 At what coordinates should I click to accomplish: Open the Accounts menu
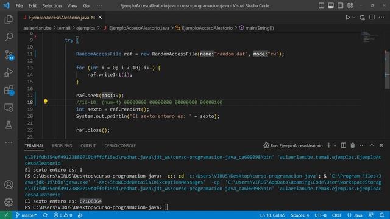[9, 185]
